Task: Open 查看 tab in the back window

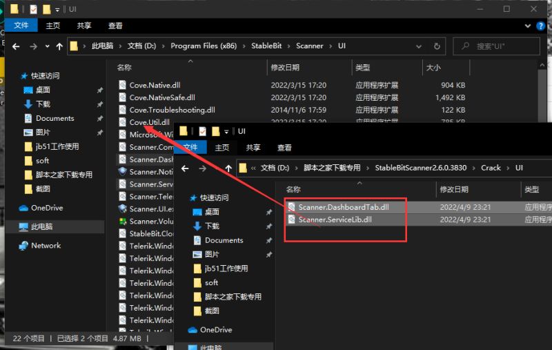Action: pyautogui.click(x=115, y=26)
